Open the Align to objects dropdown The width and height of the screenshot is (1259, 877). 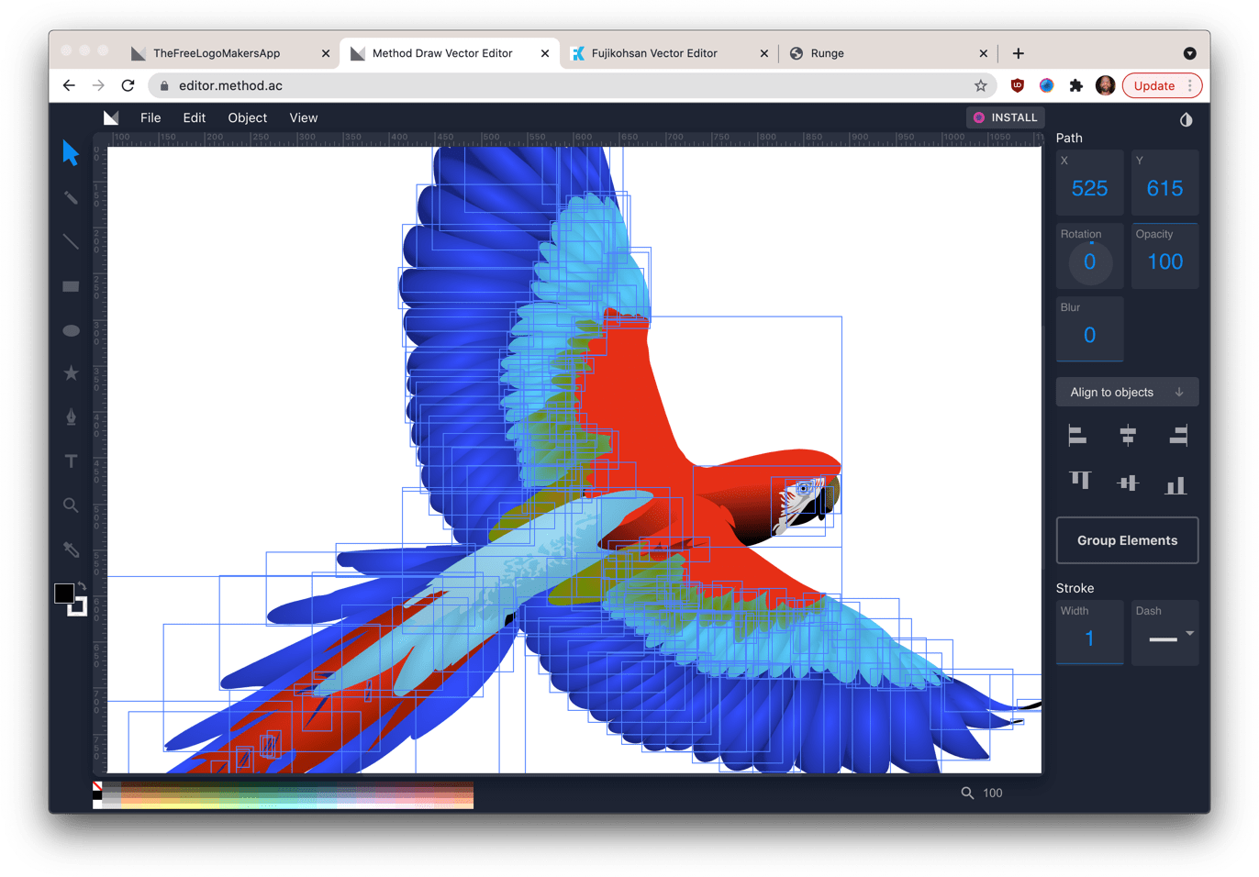pyautogui.click(x=1127, y=392)
